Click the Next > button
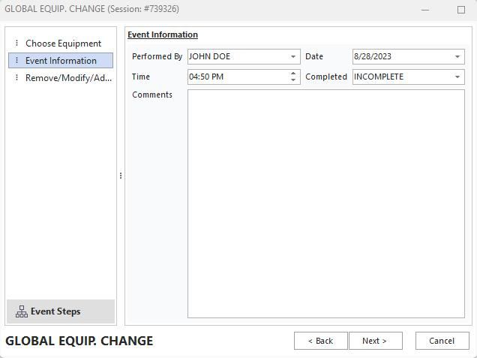The image size is (477, 358). pos(376,341)
